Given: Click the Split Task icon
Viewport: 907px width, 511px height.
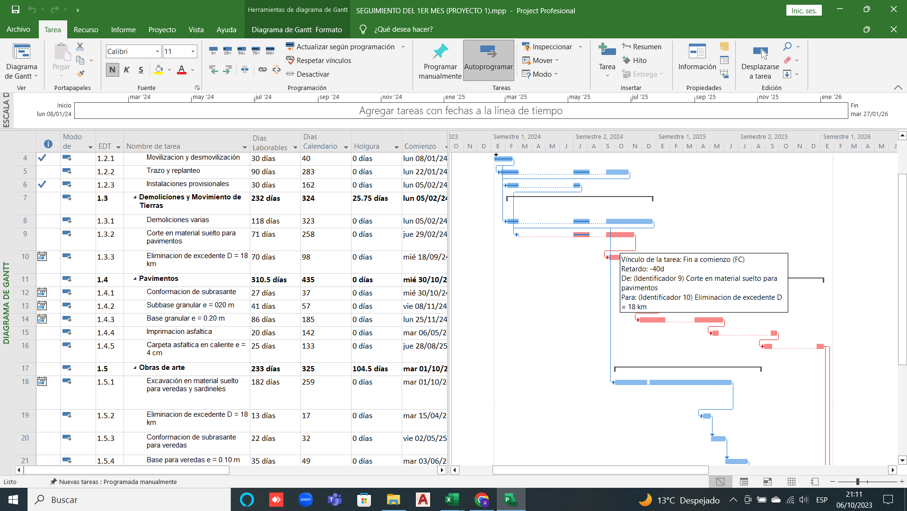Looking at the screenshot, I should [245, 70].
